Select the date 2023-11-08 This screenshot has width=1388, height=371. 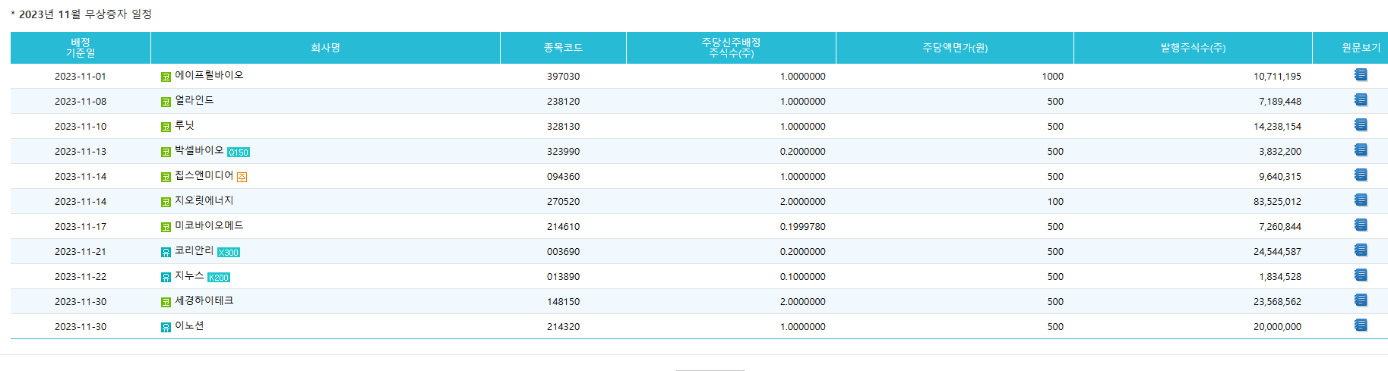(81, 102)
